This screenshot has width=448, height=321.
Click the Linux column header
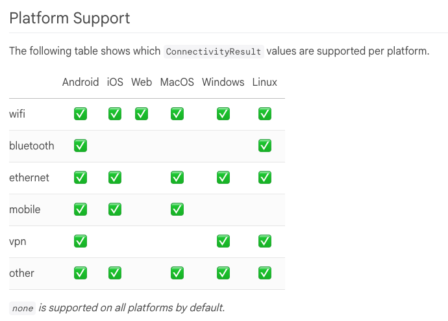click(264, 82)
